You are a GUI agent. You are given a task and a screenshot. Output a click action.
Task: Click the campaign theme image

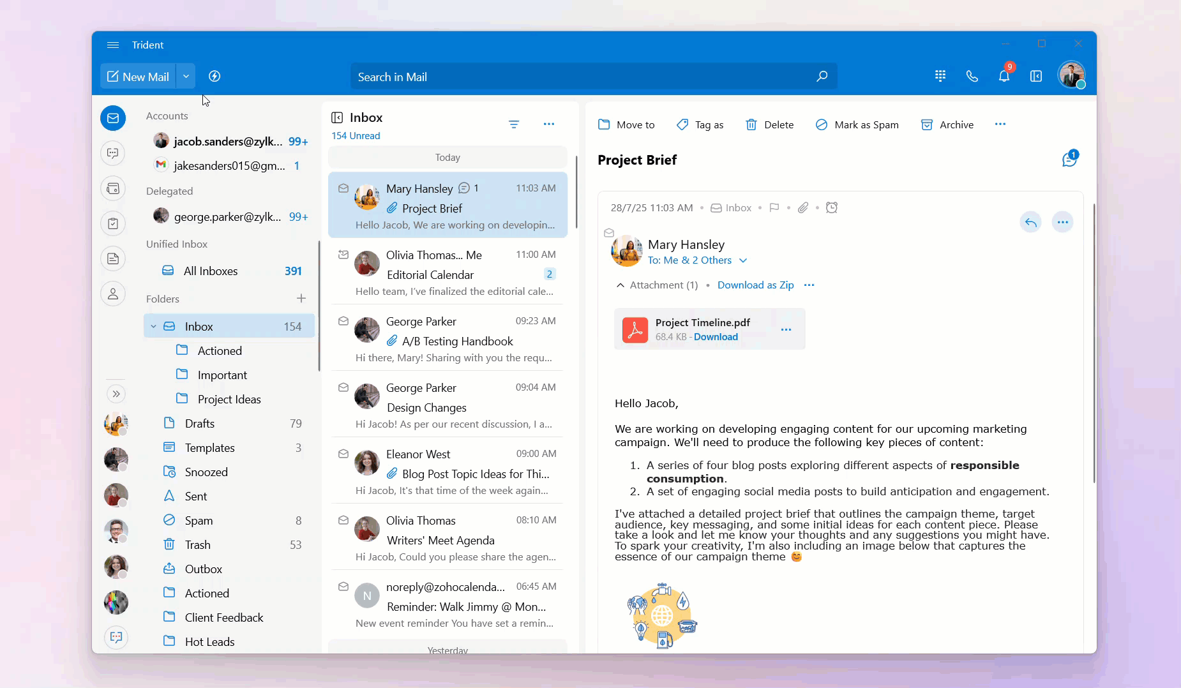tap(662, 615)
